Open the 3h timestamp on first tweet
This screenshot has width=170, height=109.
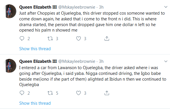(101, 7)
